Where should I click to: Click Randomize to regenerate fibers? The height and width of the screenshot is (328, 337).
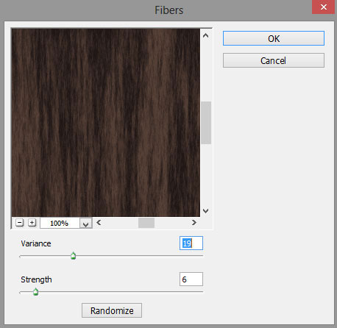coord(112,310)
